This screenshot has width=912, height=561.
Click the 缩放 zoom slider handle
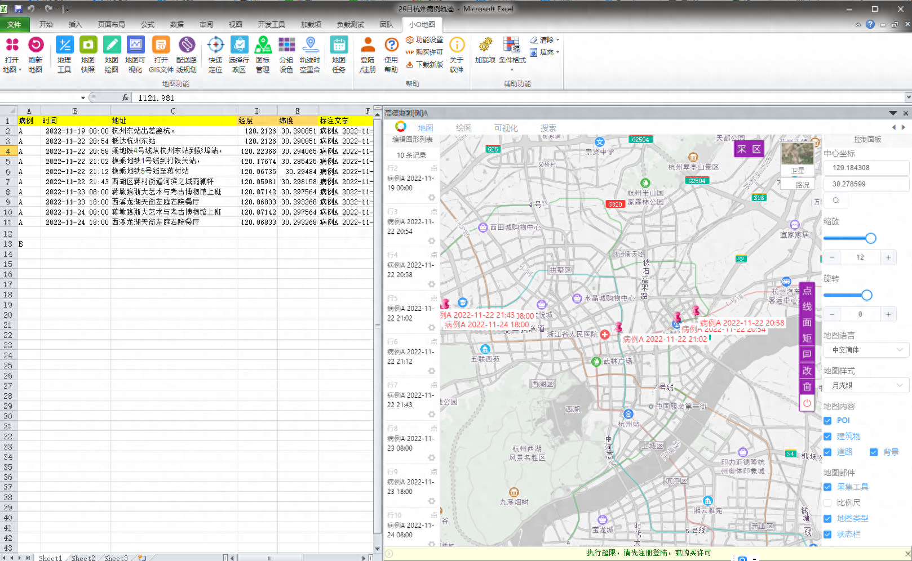coord(870,238)
